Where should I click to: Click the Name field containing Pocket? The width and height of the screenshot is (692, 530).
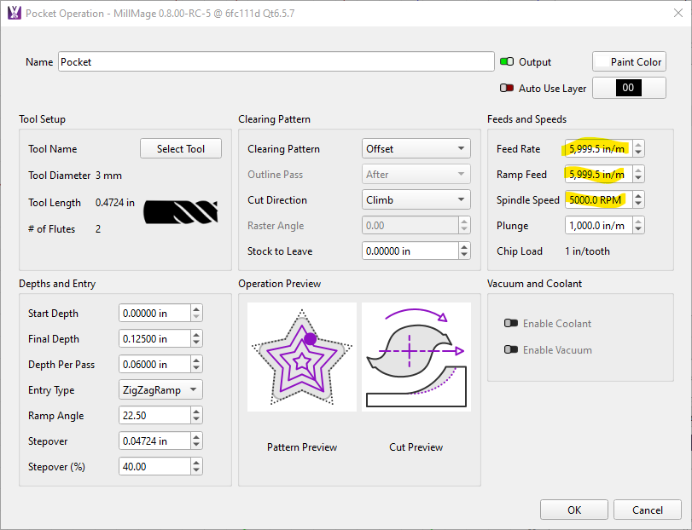point(275,61)
